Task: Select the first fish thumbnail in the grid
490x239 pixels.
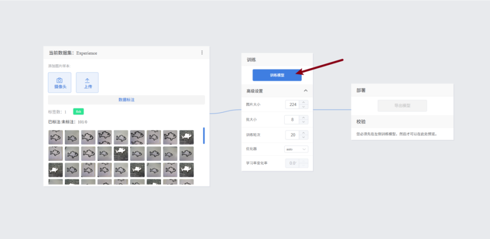Action: pos(55,137)
